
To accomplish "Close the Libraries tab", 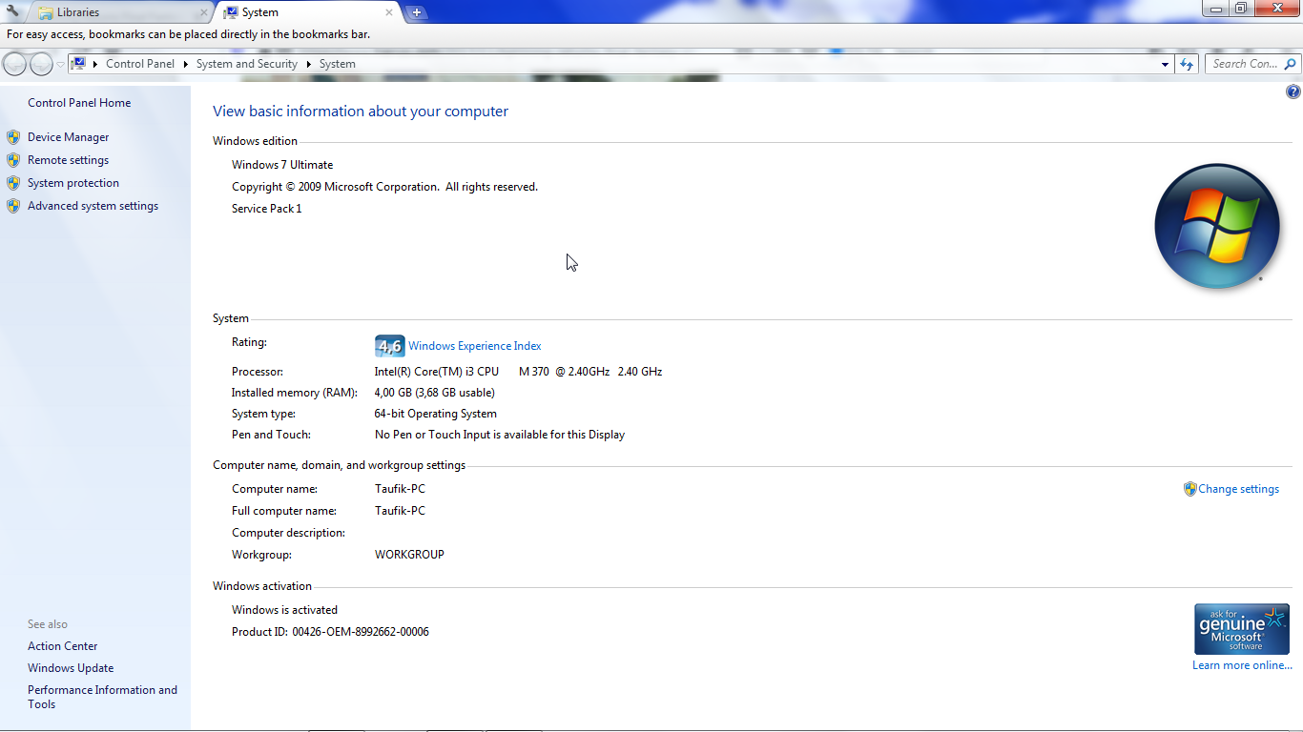I will (x=203, y=12).
